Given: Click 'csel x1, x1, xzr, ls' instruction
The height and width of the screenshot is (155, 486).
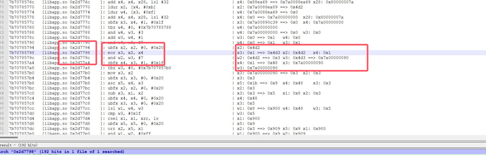Looking at the screenshot, I should coord(133,118).
